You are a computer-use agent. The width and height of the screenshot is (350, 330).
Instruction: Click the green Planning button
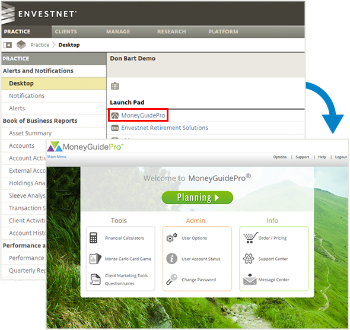point(198,198)
